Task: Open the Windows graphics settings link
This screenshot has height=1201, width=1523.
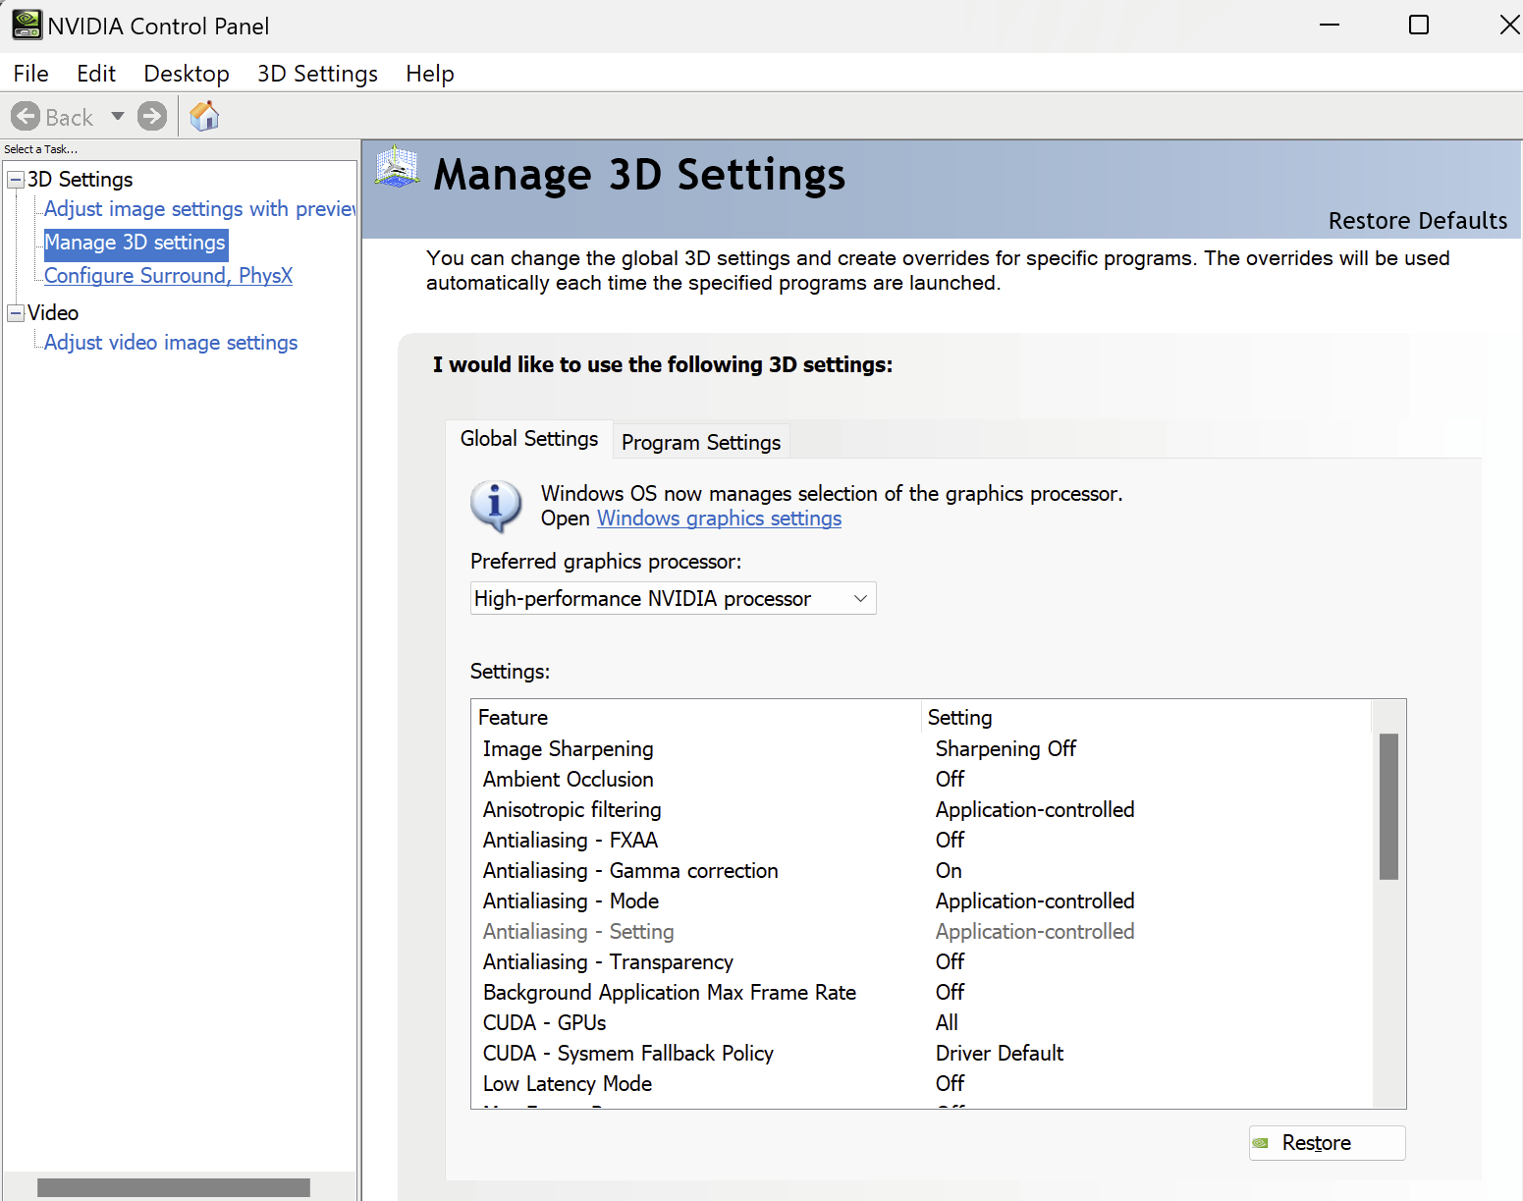Action: (x=719, y=519)
